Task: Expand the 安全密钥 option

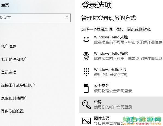Action: 121,88
